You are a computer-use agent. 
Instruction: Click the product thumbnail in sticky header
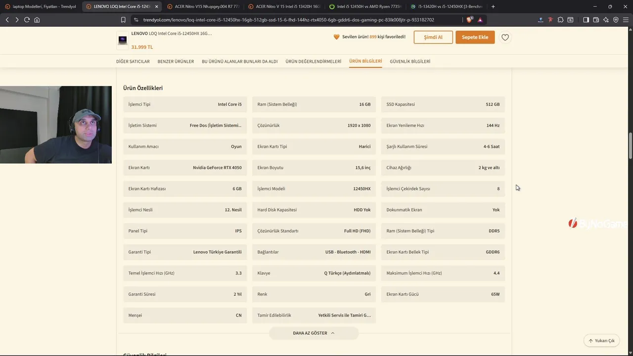[x=122, y=40]
